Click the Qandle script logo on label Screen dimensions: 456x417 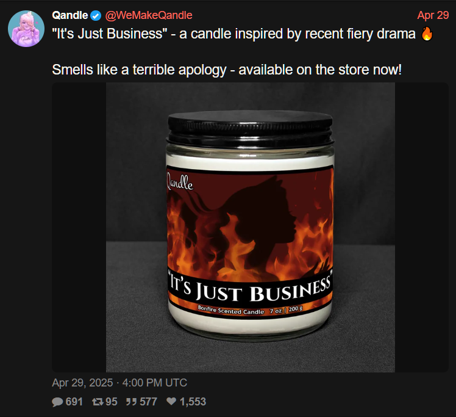pyautogui.click(x=179, y=182)
